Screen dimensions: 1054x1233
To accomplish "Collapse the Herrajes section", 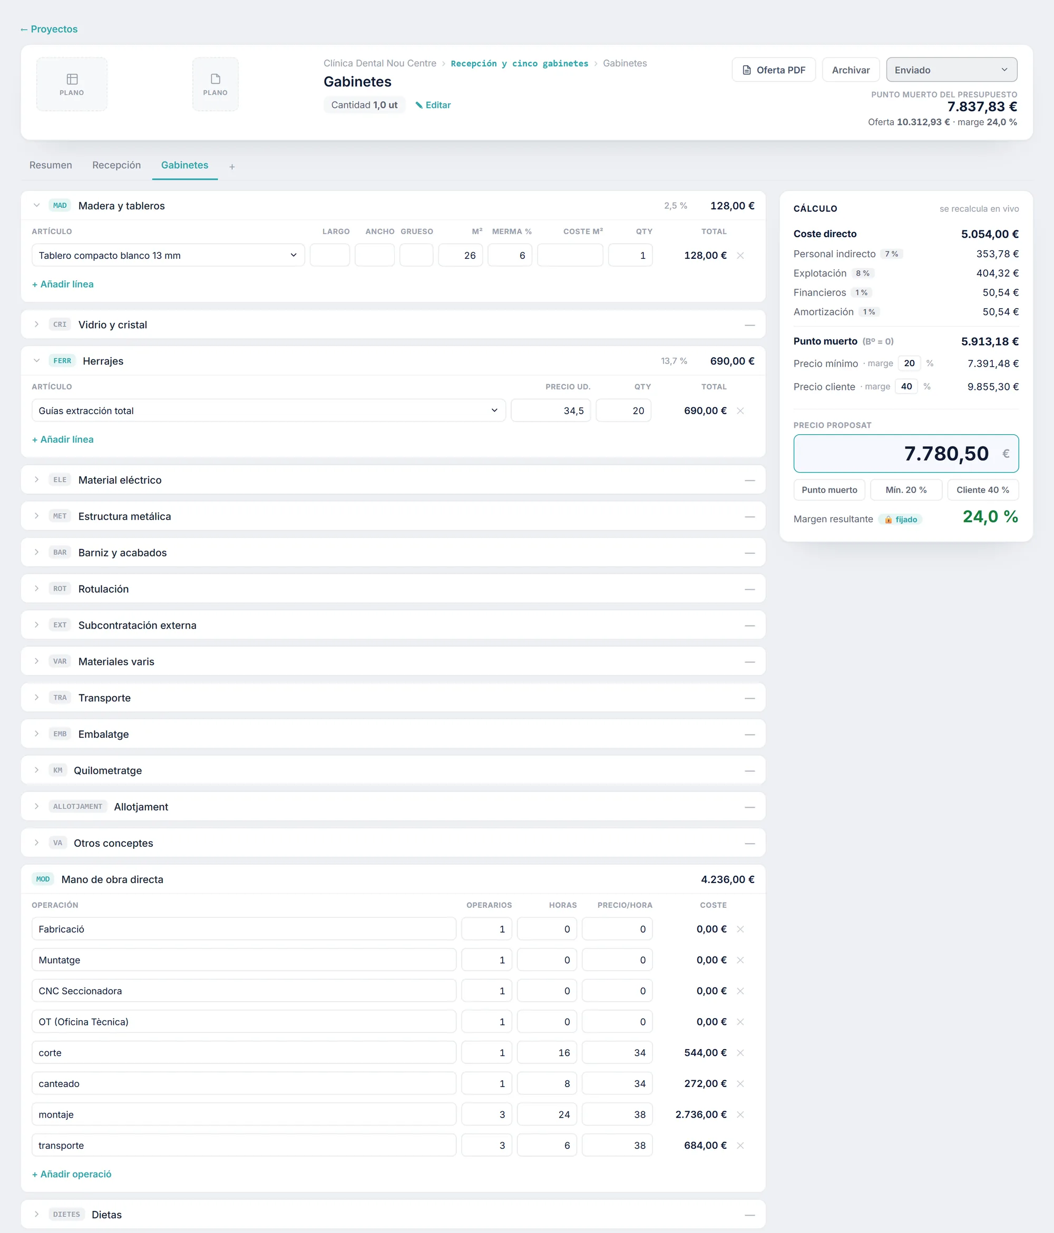I will point(36,360).
